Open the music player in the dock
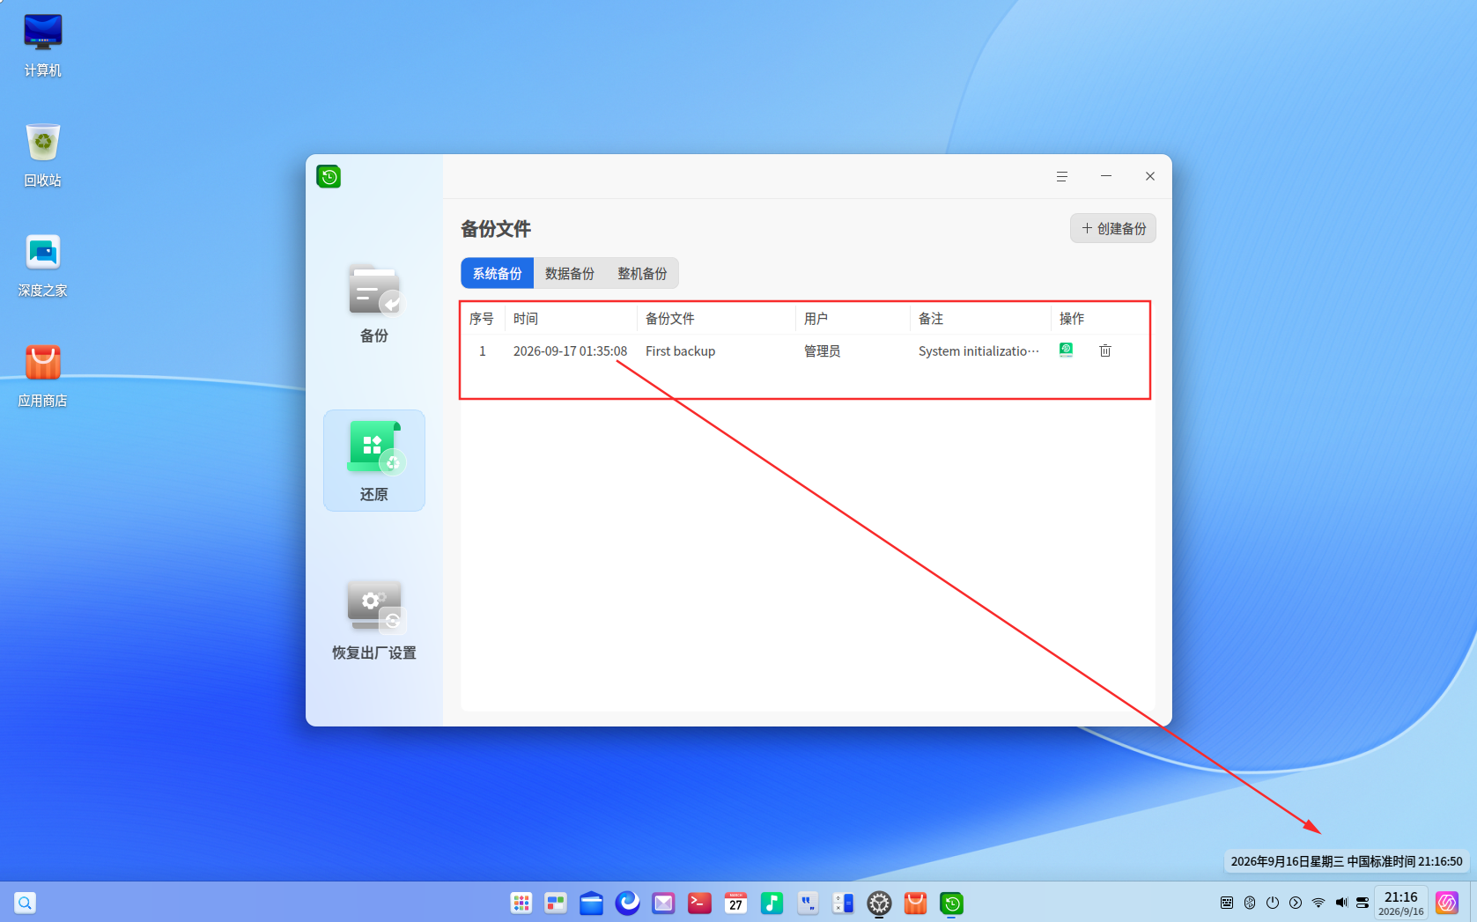 (x=772, y=903)
